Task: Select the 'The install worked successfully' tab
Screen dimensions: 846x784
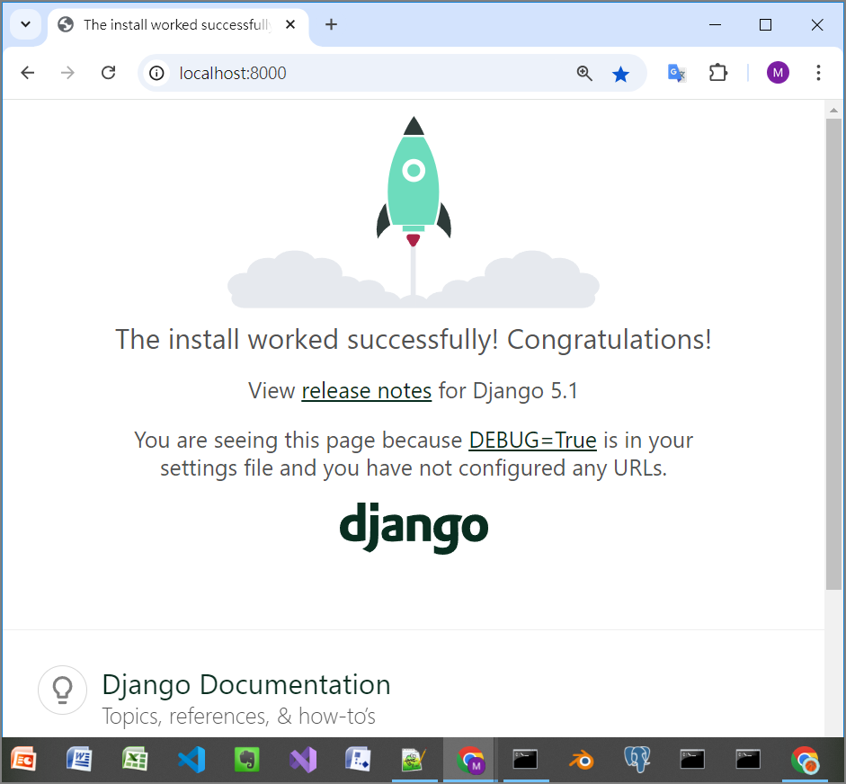Action: pyautogui.click(x=177, y=25)
